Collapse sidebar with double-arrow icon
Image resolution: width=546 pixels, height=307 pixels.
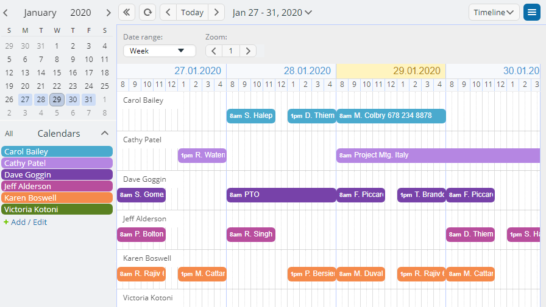coord(127,13)
